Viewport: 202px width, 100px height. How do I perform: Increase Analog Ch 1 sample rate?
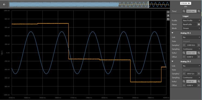(x=199, y=45)
